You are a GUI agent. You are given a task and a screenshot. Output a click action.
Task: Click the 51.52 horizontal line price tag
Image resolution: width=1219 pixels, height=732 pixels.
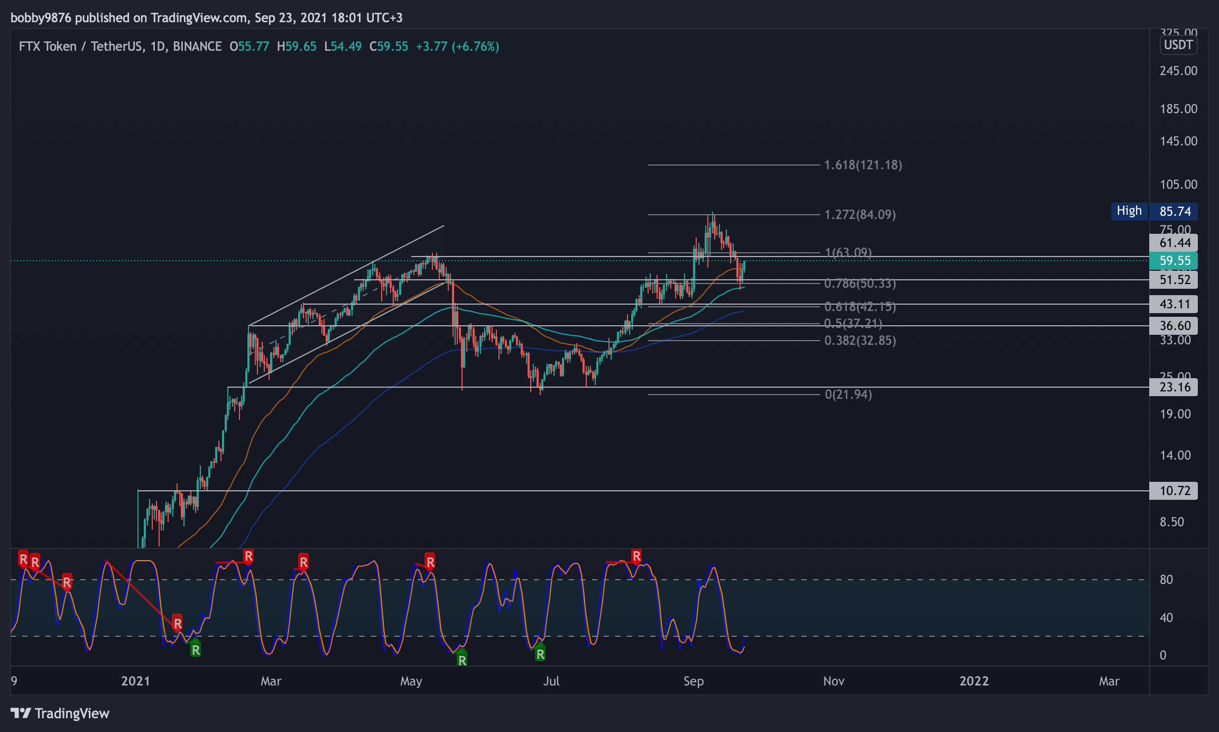click(1174, 280)
